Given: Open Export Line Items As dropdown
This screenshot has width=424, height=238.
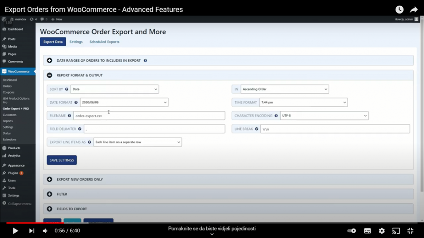Looking at the screenshot, I should pos(137,142).
